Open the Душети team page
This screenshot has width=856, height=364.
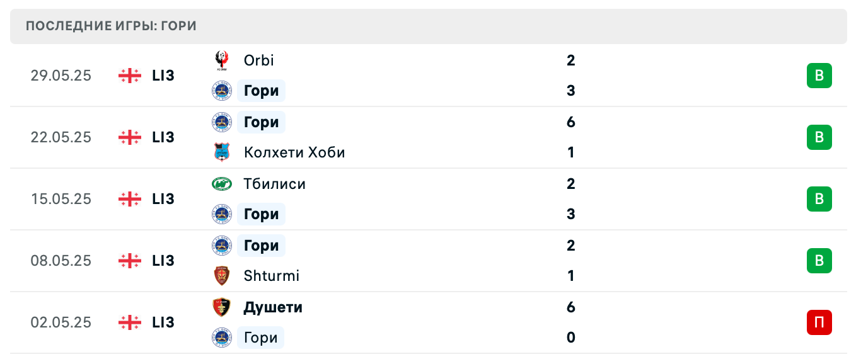point(273,307)
